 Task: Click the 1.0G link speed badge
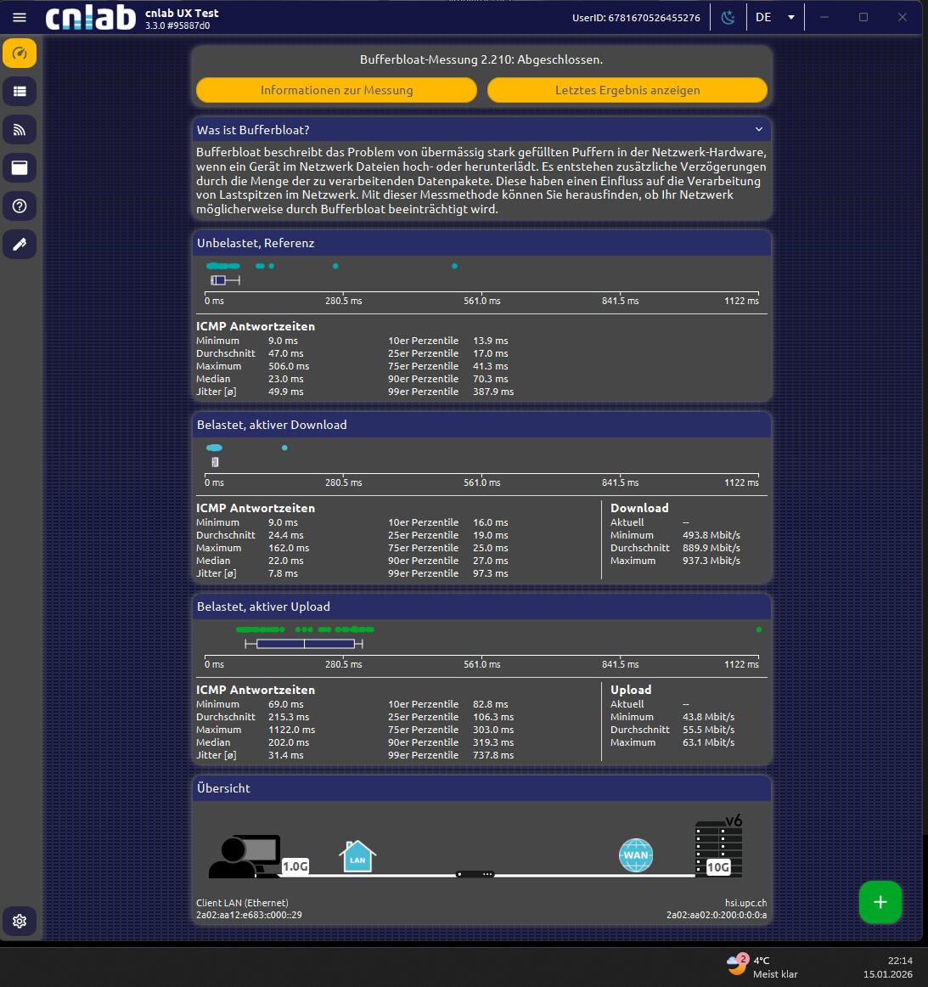click(x=295, y=866)
